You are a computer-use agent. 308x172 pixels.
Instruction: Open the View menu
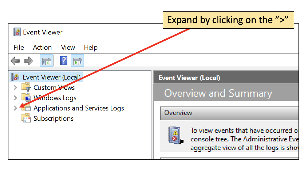[68, 47]
